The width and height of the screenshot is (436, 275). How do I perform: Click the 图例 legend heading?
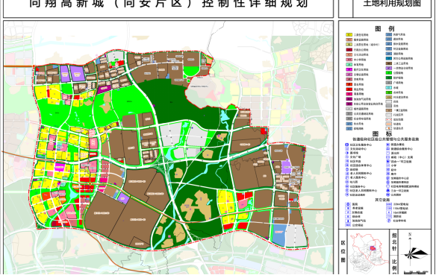click(384, 28)
